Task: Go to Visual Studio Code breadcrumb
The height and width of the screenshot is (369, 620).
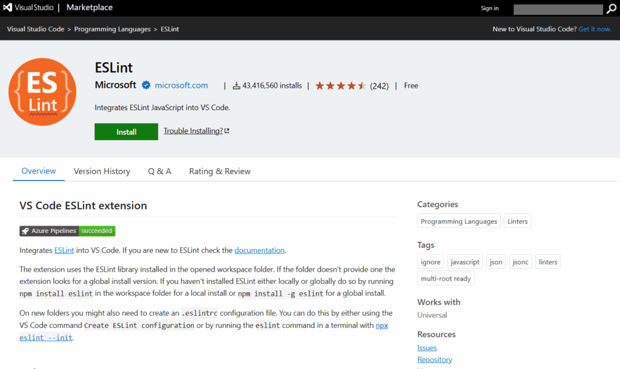Action: pyautogui.click(x=36, y=29)
